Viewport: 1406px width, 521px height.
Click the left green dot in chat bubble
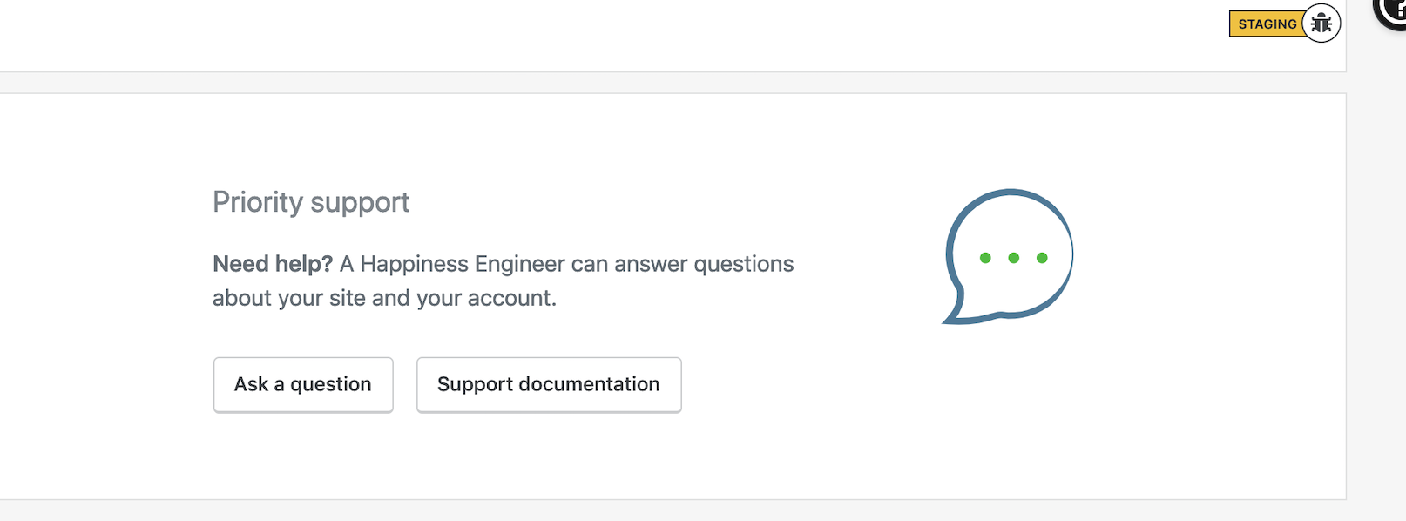pos(985,258)
